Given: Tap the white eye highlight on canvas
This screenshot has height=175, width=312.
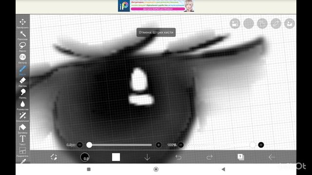Looking at the screenshot, I should tap(138, 79).
